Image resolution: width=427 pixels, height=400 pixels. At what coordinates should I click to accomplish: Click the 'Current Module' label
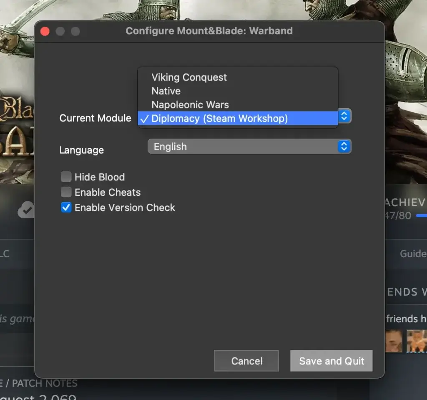(95, 118)
